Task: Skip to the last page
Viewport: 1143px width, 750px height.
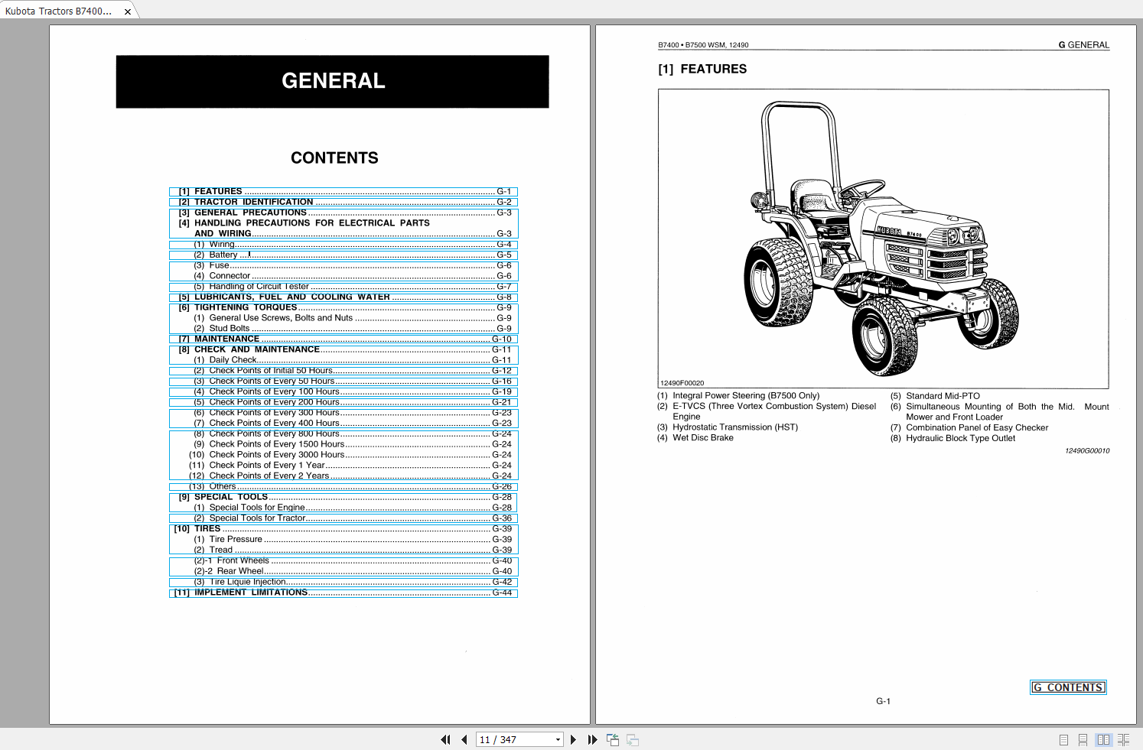Action: coord(591,739)
